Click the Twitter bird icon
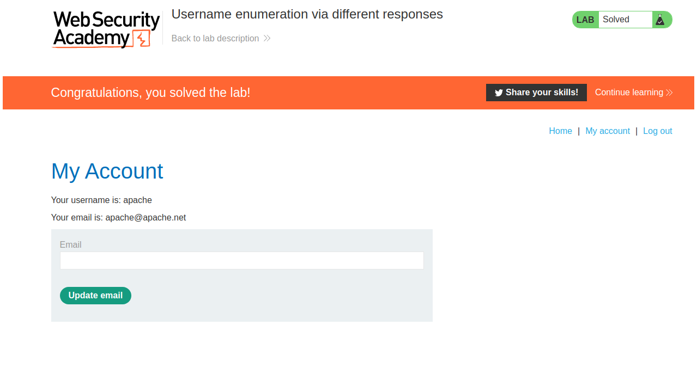Image resolution: width=697 pixels, height=380 pixels. 499,93
